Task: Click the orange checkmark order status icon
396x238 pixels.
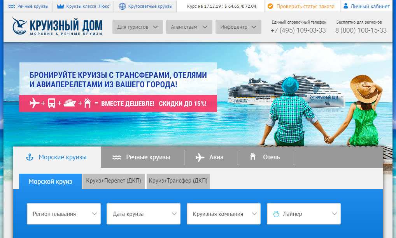Action: pyautogui.click(x=270, y=7)
